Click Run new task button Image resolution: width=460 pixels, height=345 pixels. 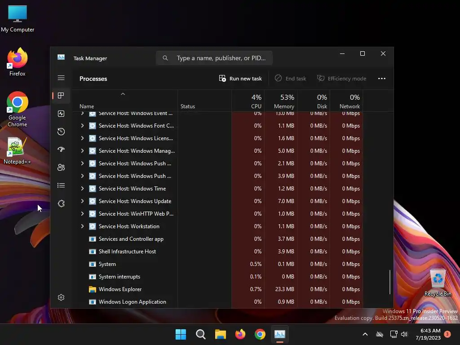click(x=240, y=78)
